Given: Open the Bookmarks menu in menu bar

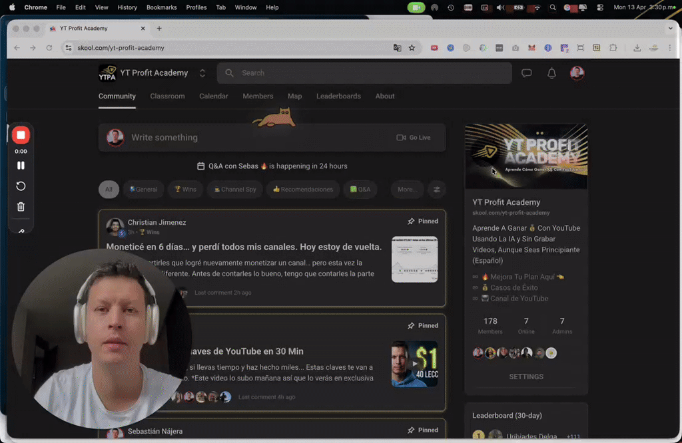Looking at the screenshot, I should click(161, 7).
